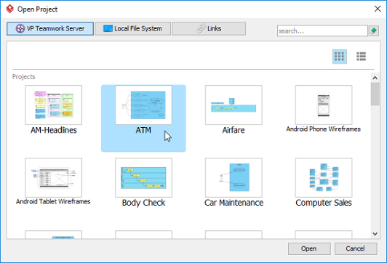Select the Computer Sales project thumbnail

click(324, 177)
